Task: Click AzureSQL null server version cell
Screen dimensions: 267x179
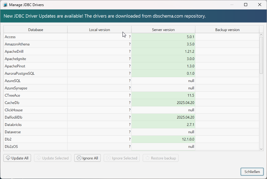Action: tap(163, 81)
